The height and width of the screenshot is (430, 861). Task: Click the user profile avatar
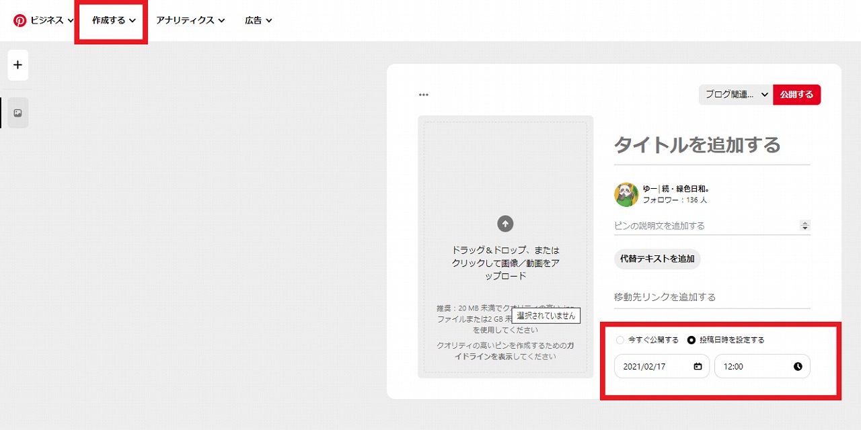click(626, 194)
